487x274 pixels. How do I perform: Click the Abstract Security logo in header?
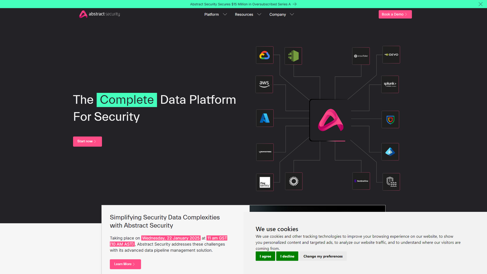(100, 14)
